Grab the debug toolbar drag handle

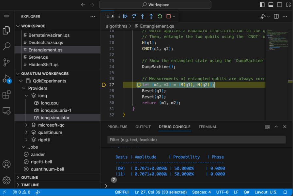[x=119, y=16]
